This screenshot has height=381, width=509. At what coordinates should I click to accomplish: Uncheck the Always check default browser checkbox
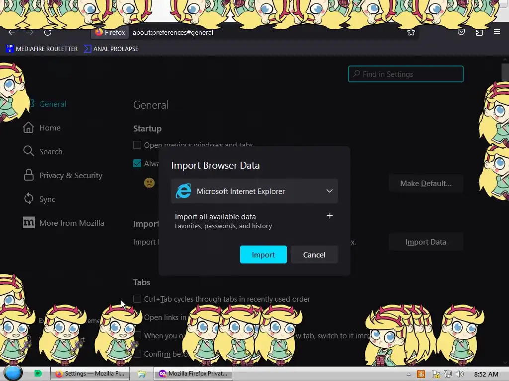pyautogui.click(x=137, y=163)
